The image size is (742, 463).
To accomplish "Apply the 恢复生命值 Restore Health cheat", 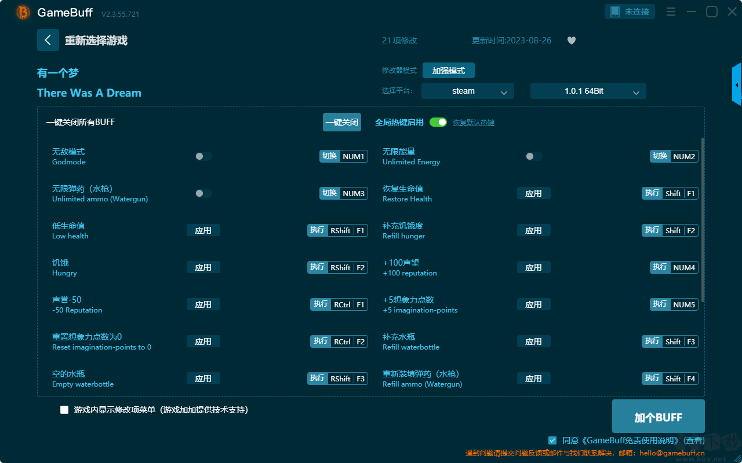I will click(534, 193).
